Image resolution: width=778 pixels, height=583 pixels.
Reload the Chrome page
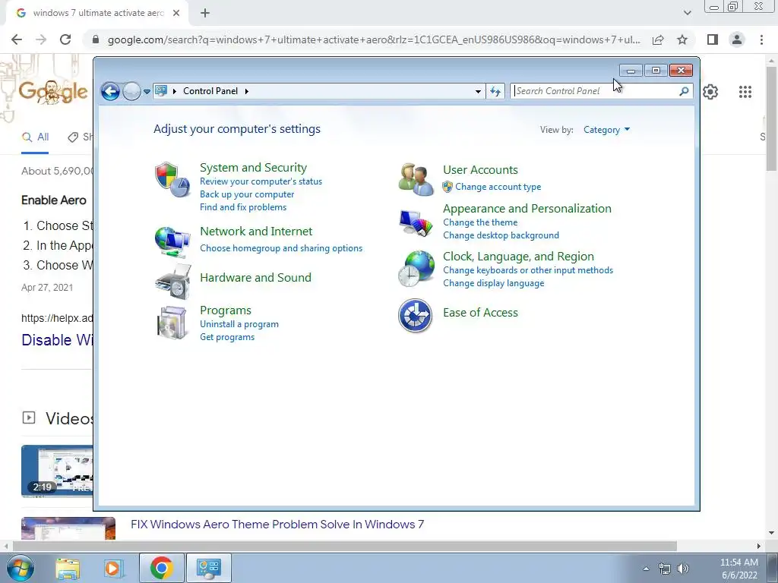(x=65, y=39)
